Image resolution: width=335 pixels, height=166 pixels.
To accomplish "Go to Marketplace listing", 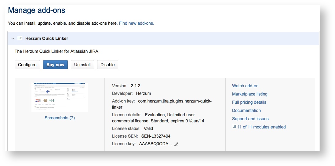I will tap(249, 94).
